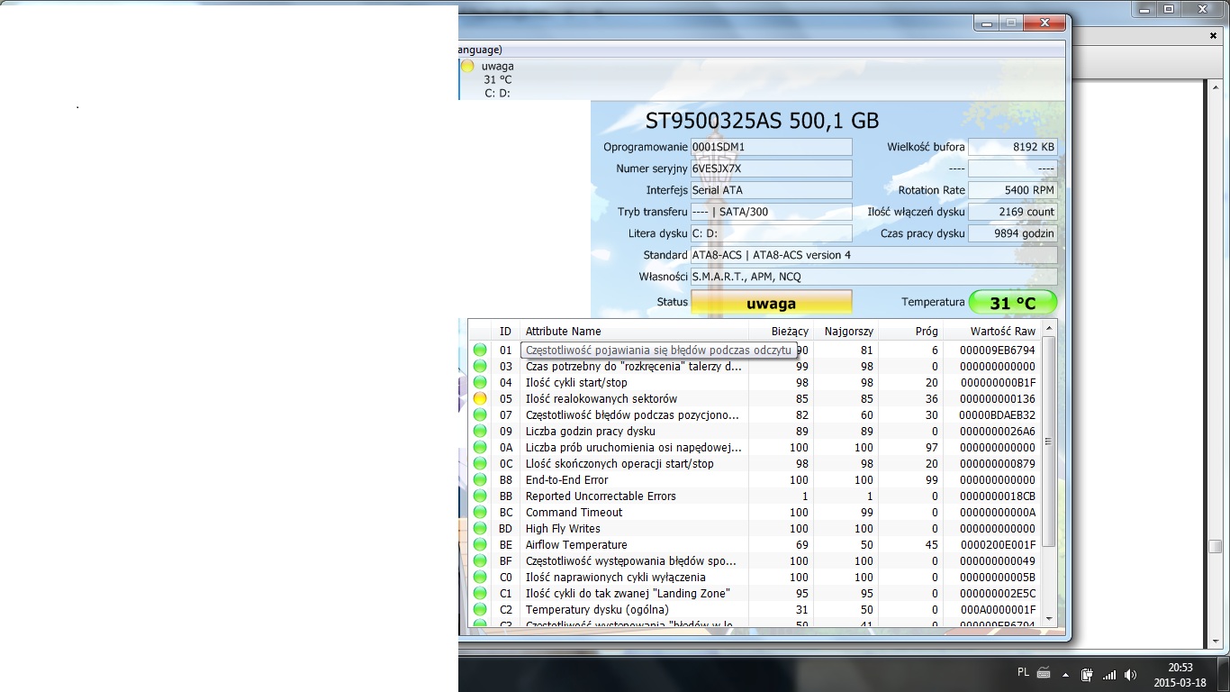Click the status circle for Airflow Temperature
Screen dimensions: 1230x692
pos(480,545)
